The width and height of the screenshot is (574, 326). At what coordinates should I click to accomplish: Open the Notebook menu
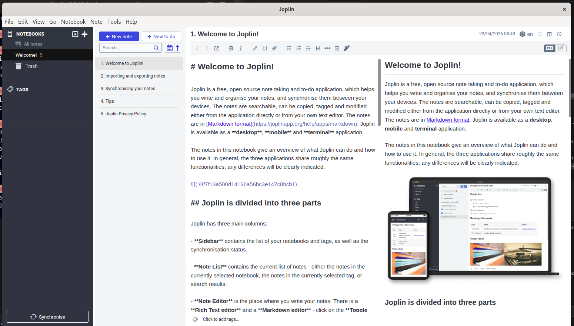pos(73,22)
